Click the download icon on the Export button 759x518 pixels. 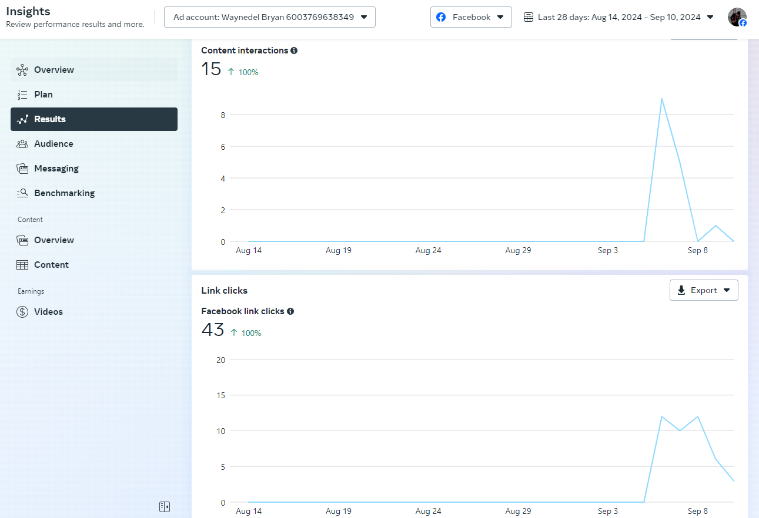tap(681, 290)
